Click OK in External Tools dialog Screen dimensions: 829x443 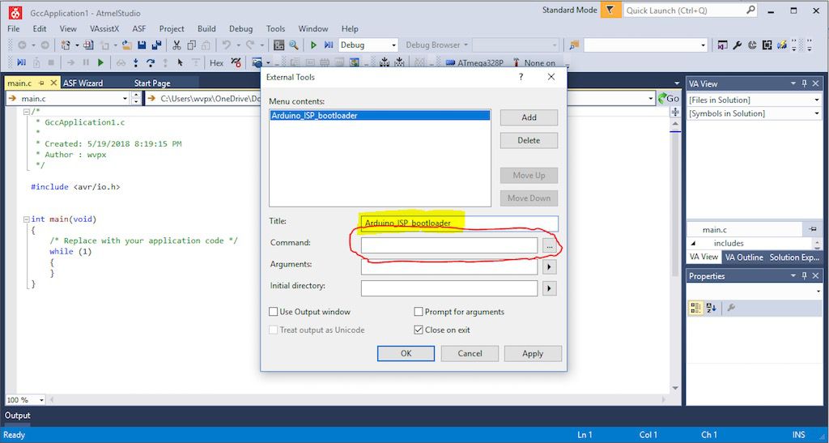coord(406,354)
